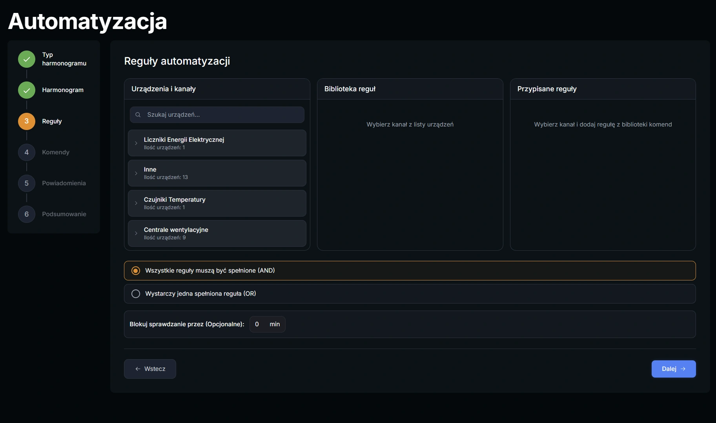716x423 pixels.
Task: Click the green checkmark for Harmonogram step
Action: pyautogui.click(x=27, y=90)
